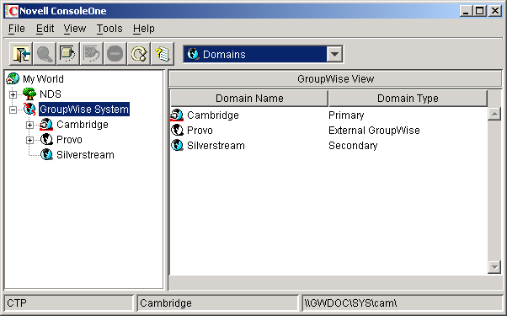Click the GroupWise System globe icon in tree

(x=29, y=109)
